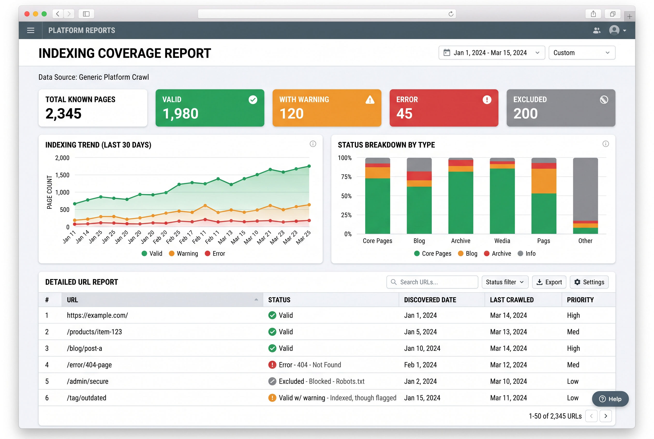Viewport: 654px width, 439px height.
Task: Click the calendar icon in date range
Action: click(x=447, y=53)
